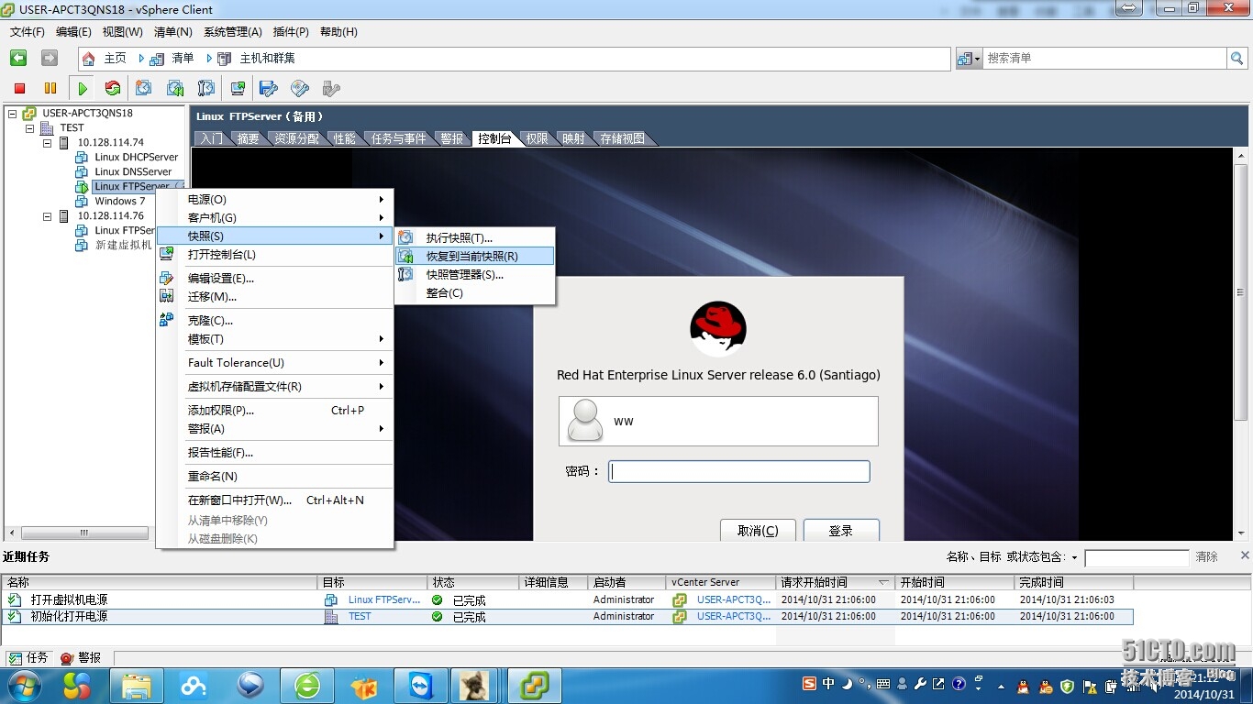Click the user avatar icon beside ww
The width and height of the screenshot is (1253, 704).
point(585,420)
